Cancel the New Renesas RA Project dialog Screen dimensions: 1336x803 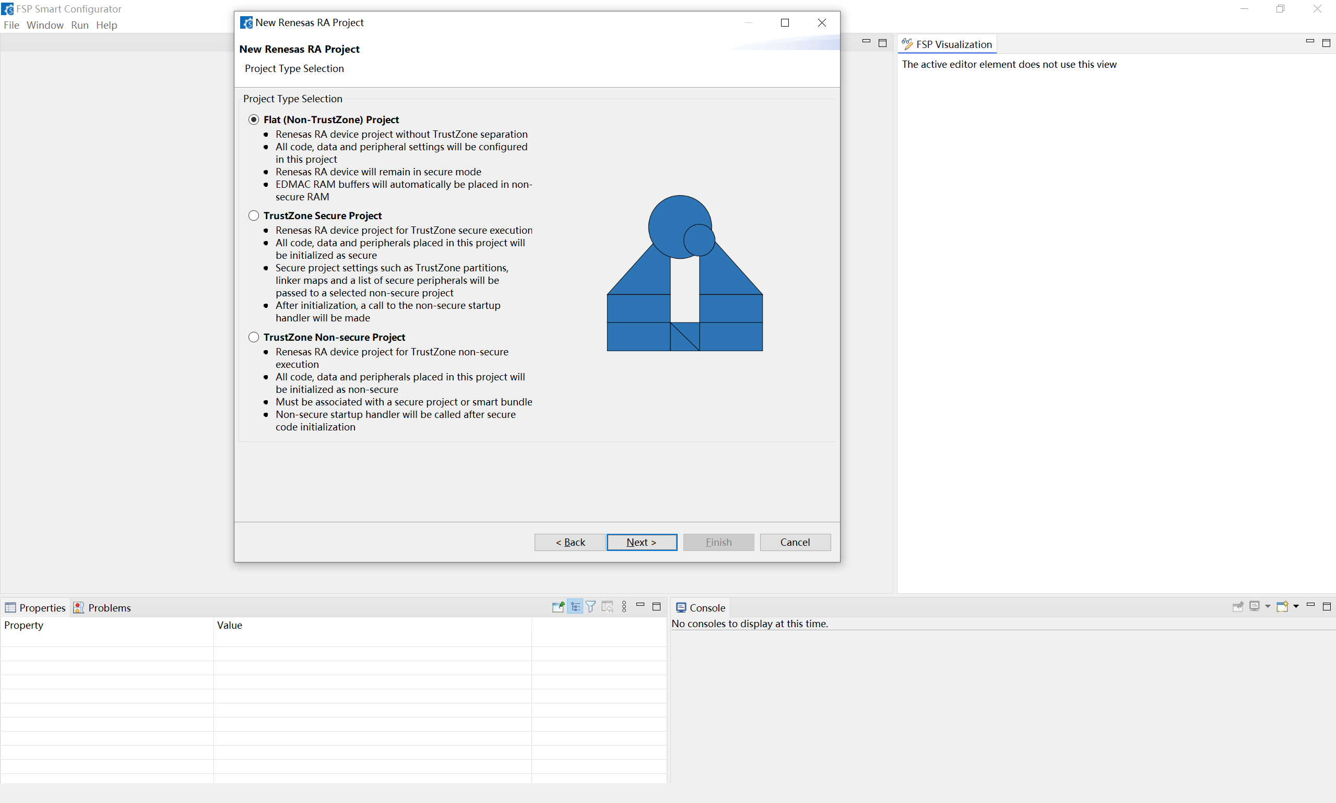click(x=795, y=542)
